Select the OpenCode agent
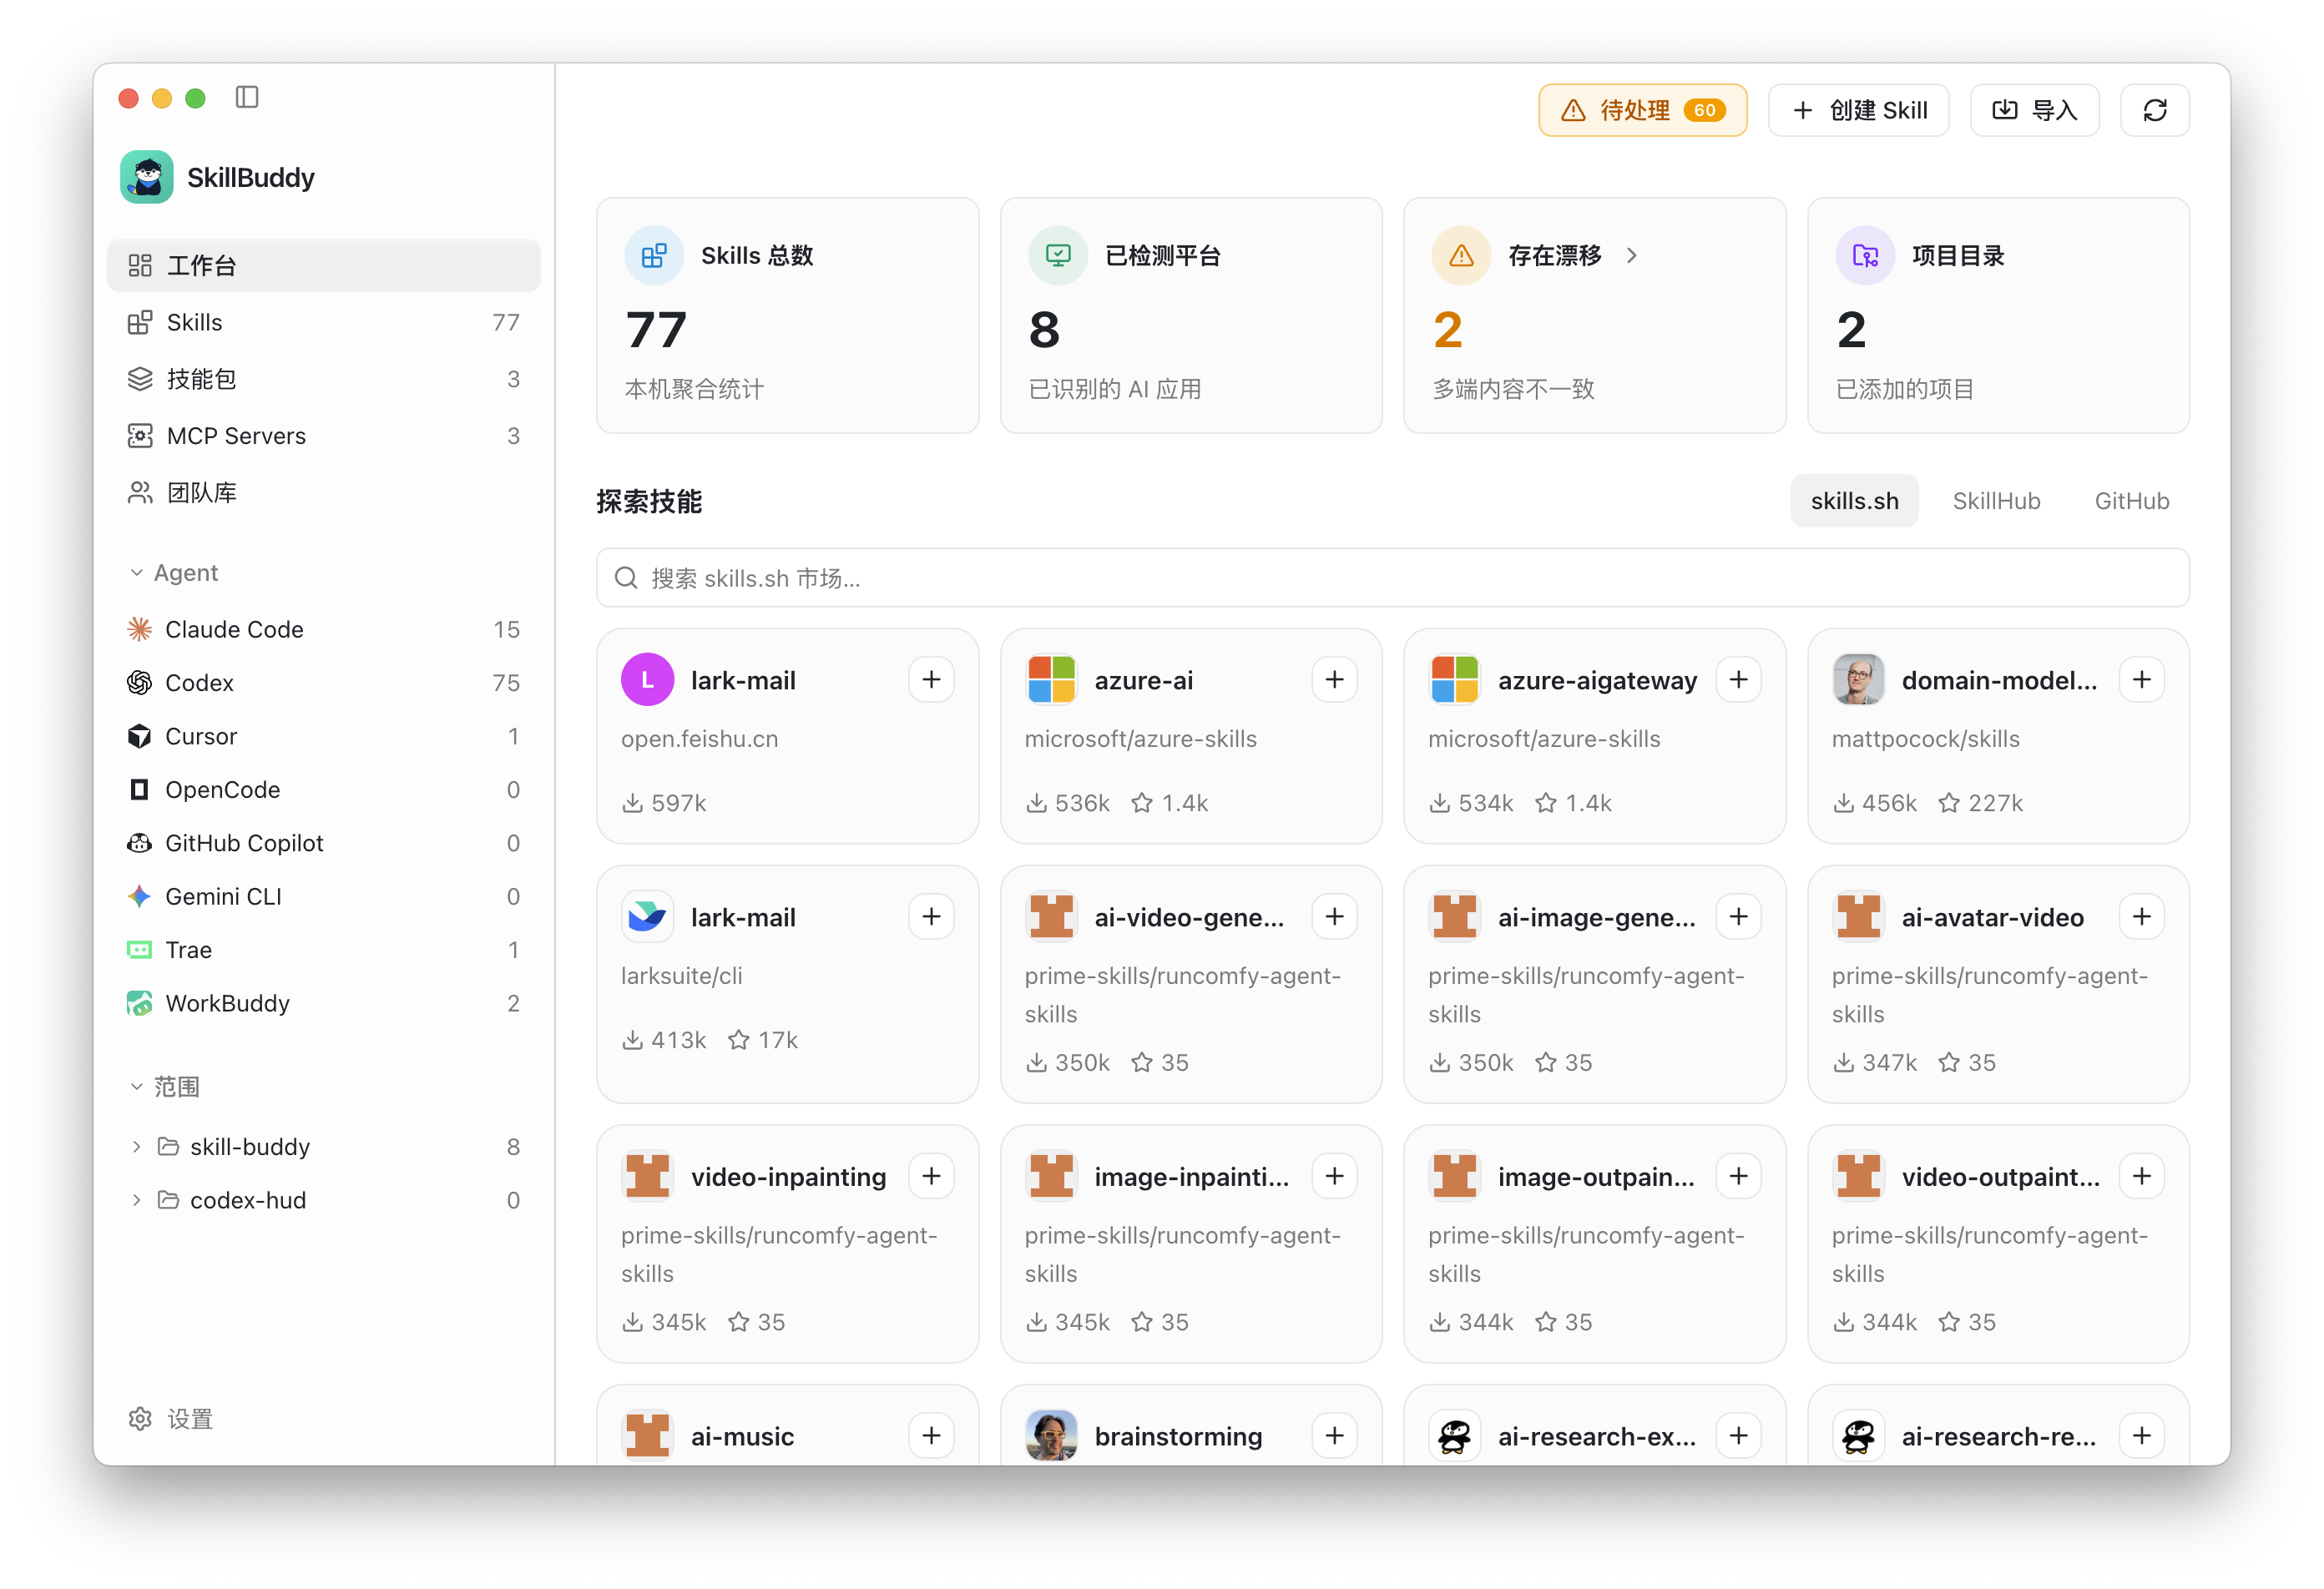The width and height of the screenshot is (2324, 1589). pos(324,790)
